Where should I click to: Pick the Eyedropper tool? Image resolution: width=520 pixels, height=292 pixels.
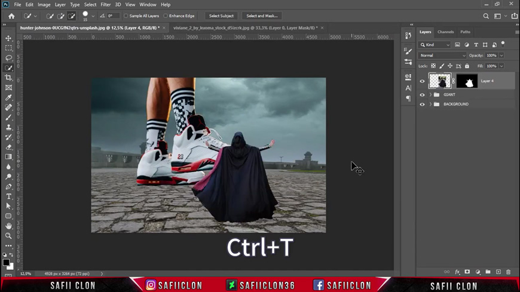pos(8,97)
